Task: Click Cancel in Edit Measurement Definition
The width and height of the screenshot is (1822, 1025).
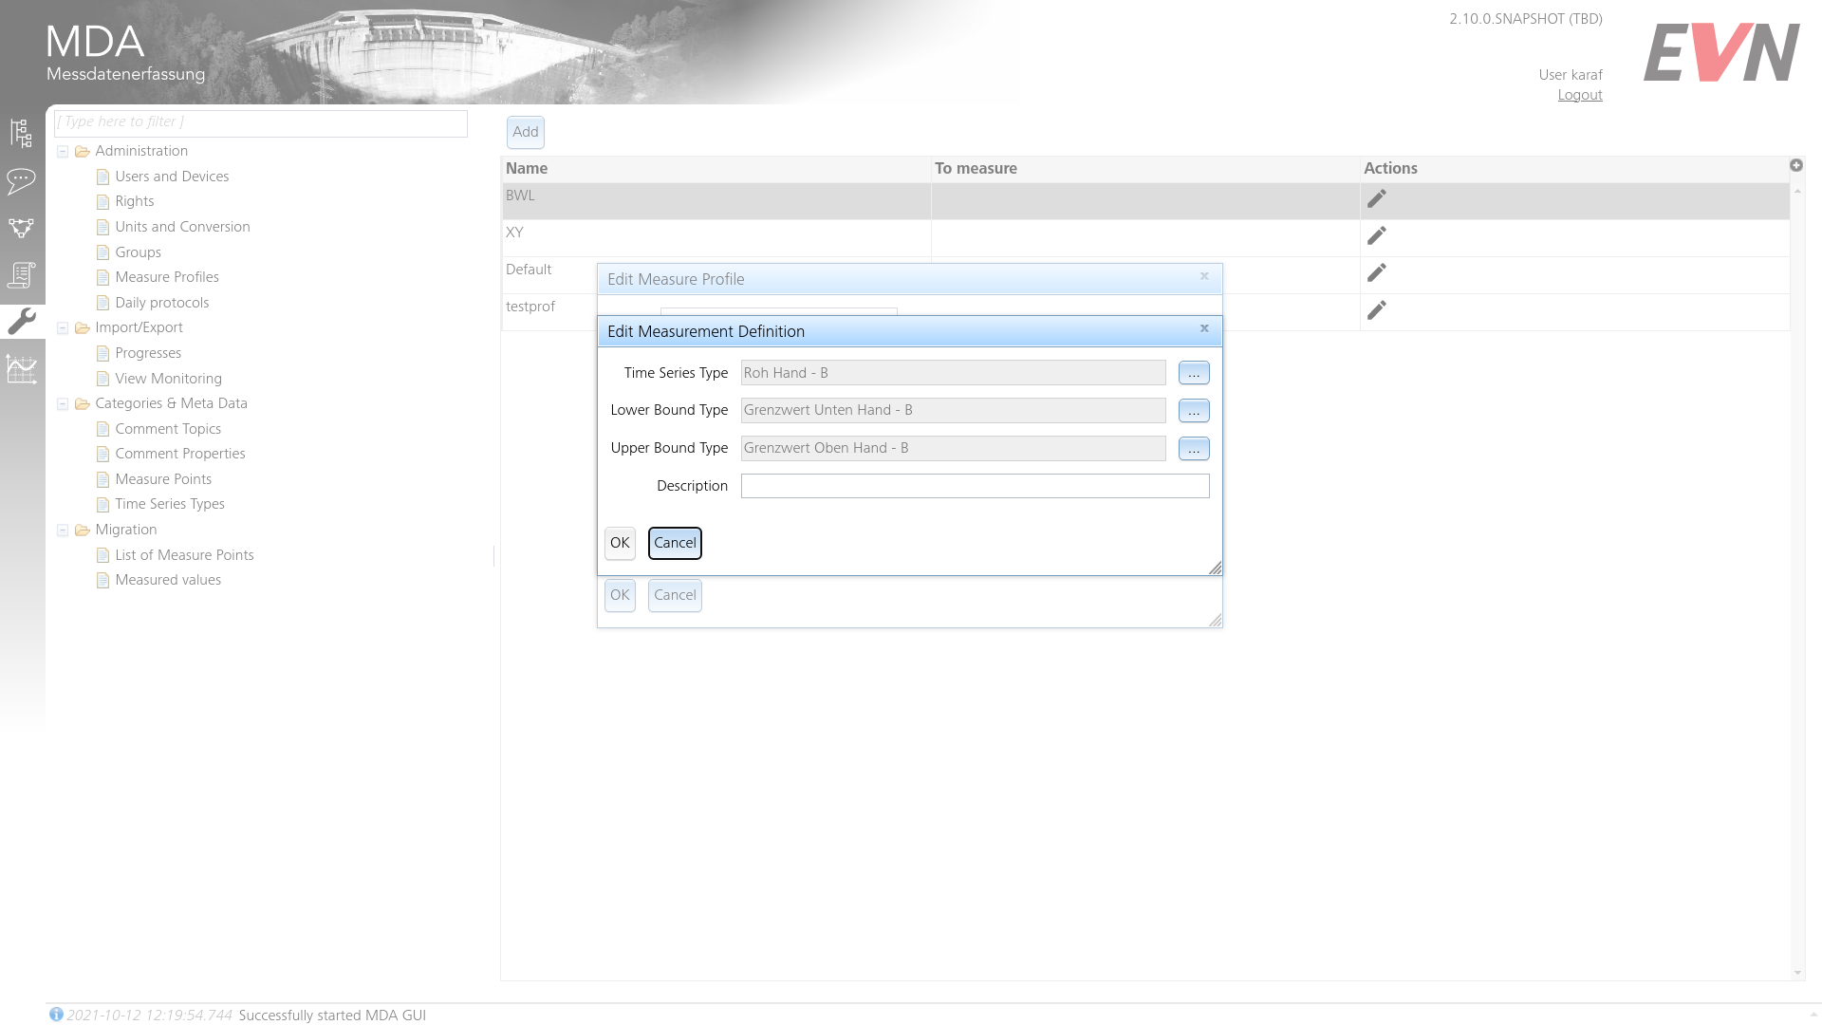Action: (676, 543)
